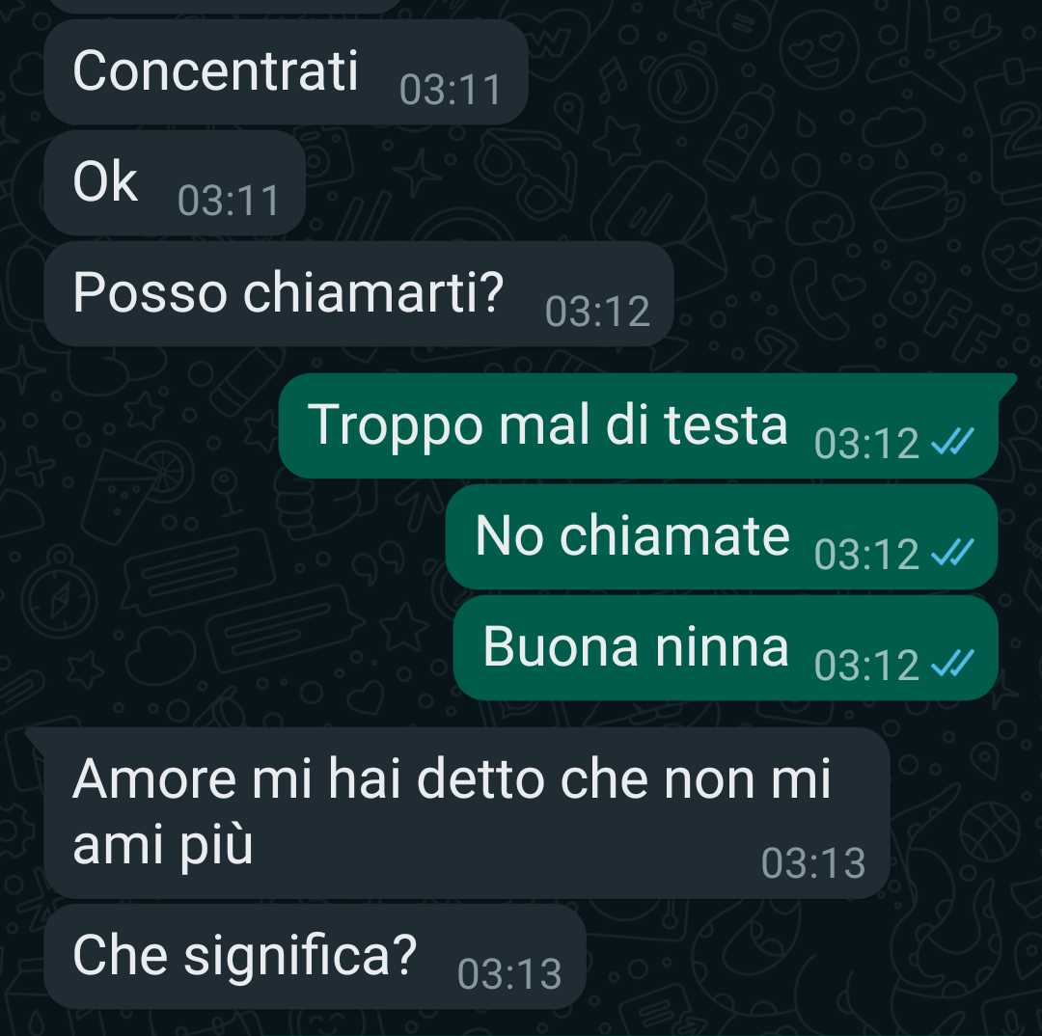Tap the 03:11 timestamp beside 'Concentrati'

[450, 90]
